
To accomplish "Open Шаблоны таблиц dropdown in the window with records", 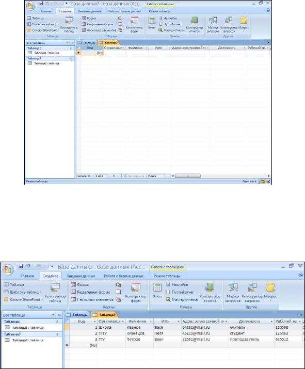I will [x=41, y=292].
